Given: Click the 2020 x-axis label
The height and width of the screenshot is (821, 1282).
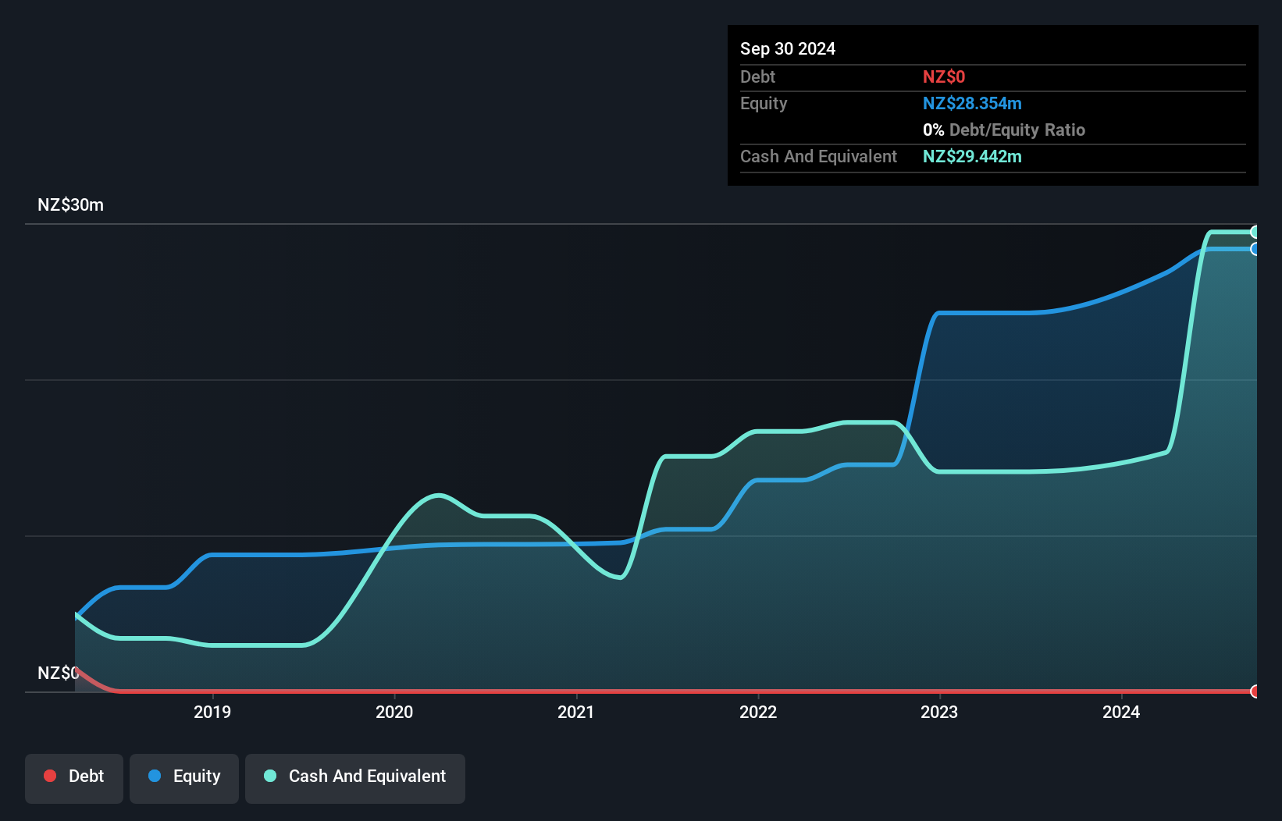Looking at the screenshot, I should 394,712.
